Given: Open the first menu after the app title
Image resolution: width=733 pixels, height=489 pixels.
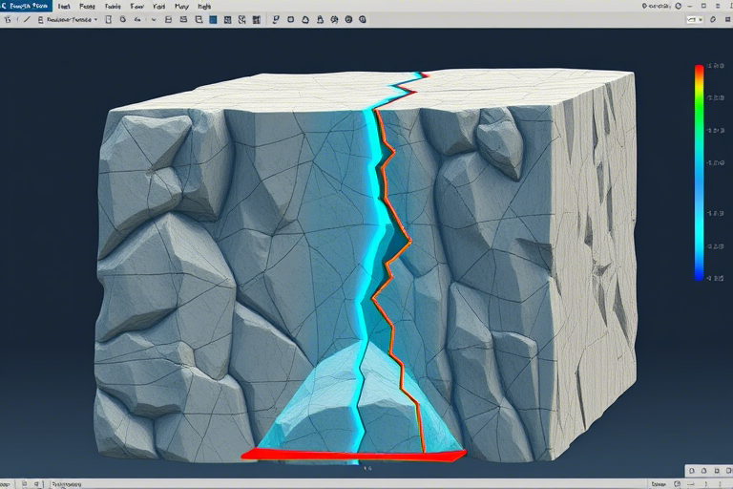Looking at the screenshot, I should [64, 7].
